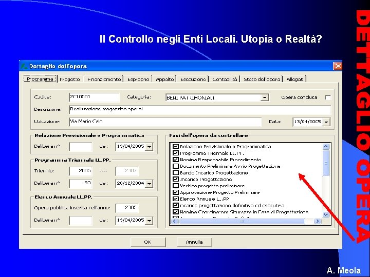
Task: Uncheck Relazione Previsionale e Programmatica phase
Action: tap(176, 146)
